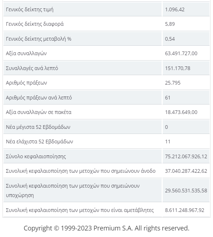The image size is (213, 237).
Task: Click the Αριθμός πράξεων label
Action: coord(26,83)
